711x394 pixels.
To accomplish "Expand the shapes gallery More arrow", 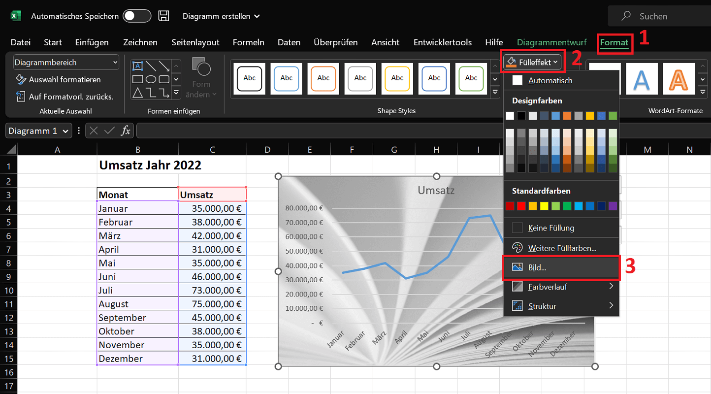I will click(x=176, y=92).
